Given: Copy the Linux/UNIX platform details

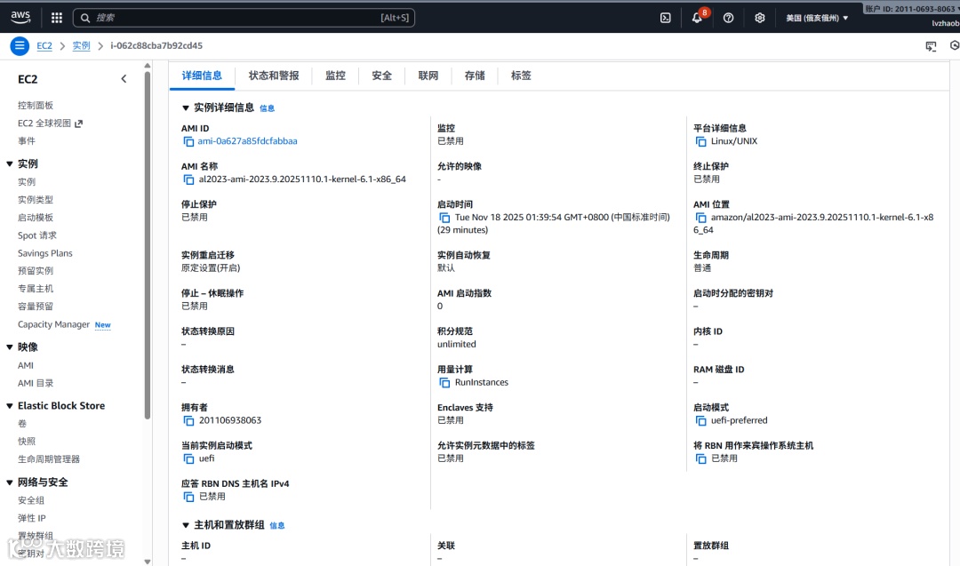Looking at the screenshot, I should [x=701, y=142].
